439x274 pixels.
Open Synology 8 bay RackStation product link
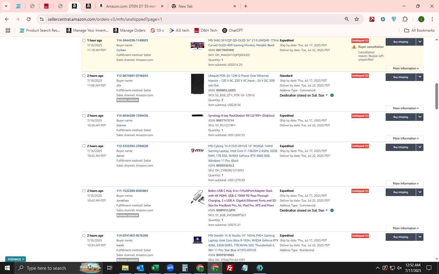coord(241,116)
